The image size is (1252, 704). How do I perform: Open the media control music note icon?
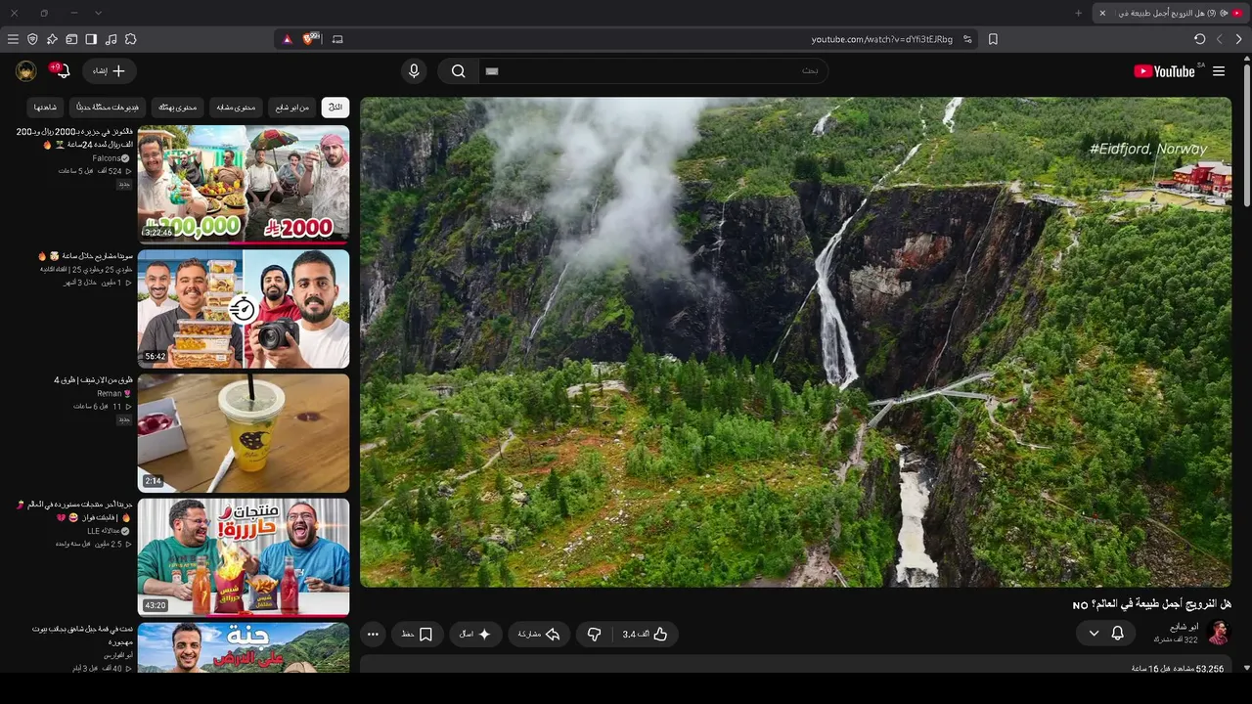[x=111, y=39]
